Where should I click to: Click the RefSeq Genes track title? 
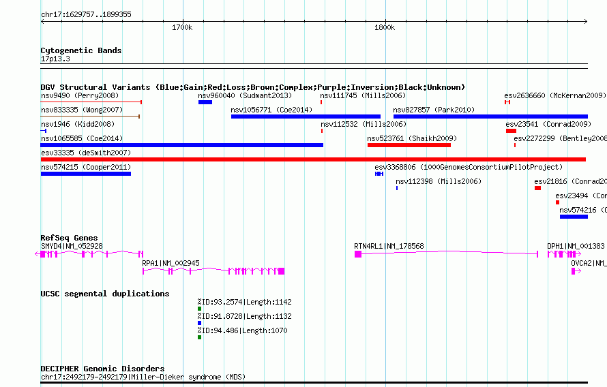coord(70,238)
